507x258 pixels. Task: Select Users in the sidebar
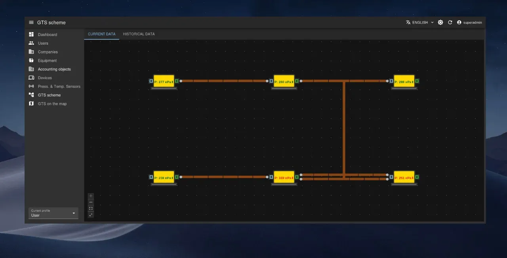42,43
